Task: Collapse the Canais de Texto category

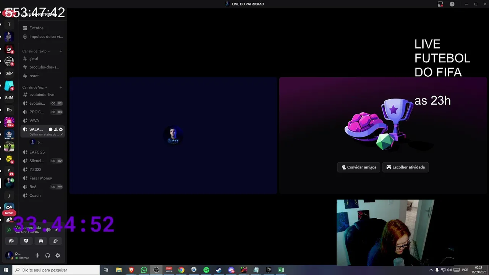Action: [36, 51]
